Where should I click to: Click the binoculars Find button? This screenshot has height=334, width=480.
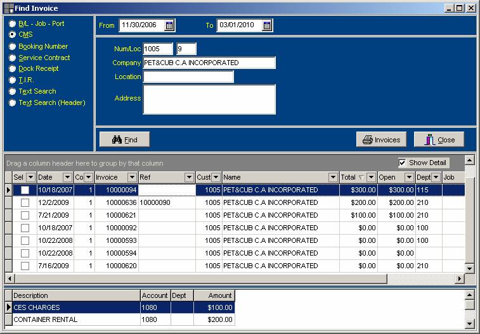124,140
